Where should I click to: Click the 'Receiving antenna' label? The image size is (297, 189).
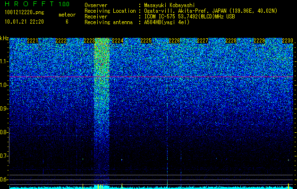[109, 22]
